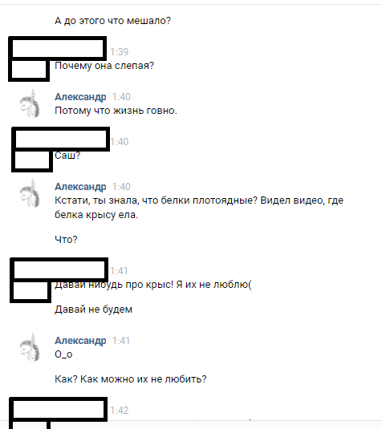
Task: Open Александр's avatar beside "Потому что жизнь говно"
Action: click(x=30, y=103)
